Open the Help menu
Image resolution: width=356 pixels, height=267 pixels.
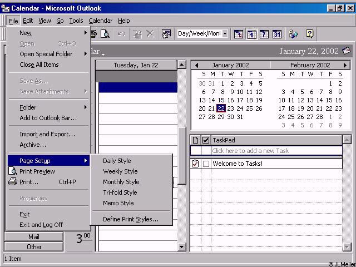(x=123, y=21)
